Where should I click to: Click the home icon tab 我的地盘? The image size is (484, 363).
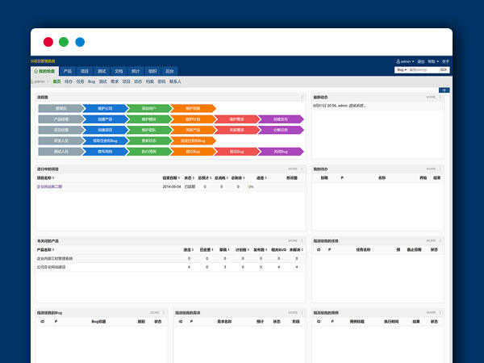[45, 71]
